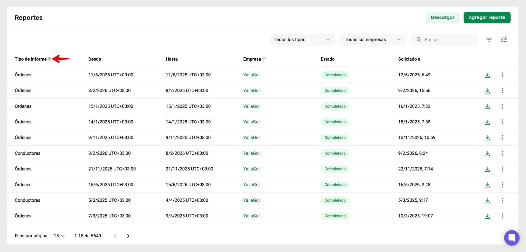Download report requested 15/1/2025, 7:35

pyautogui.click(x=487, y=122)
